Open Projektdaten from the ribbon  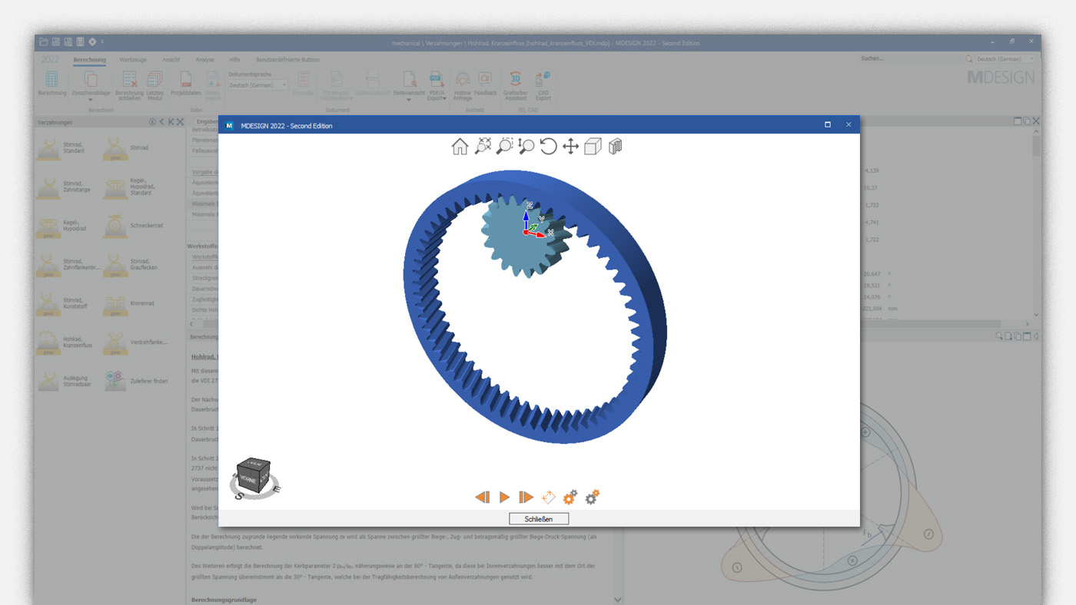[x=185, y=84]
